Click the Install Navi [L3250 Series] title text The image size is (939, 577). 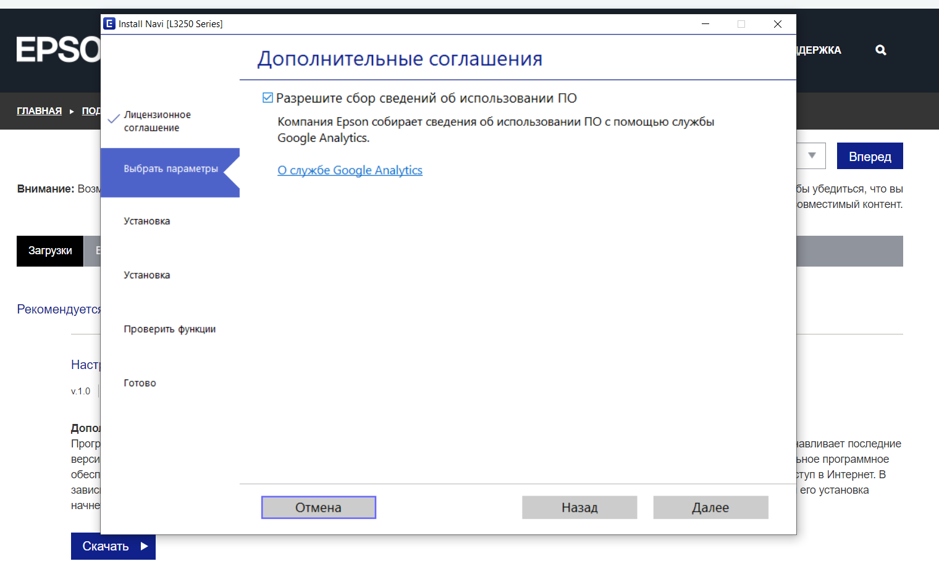[x=171, y=24]
